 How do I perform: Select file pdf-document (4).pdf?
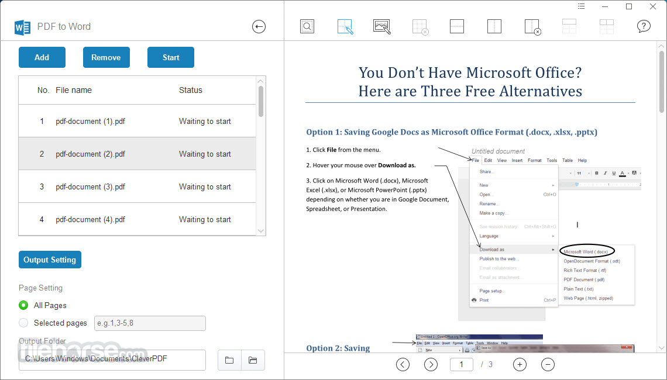coord(137,219)
